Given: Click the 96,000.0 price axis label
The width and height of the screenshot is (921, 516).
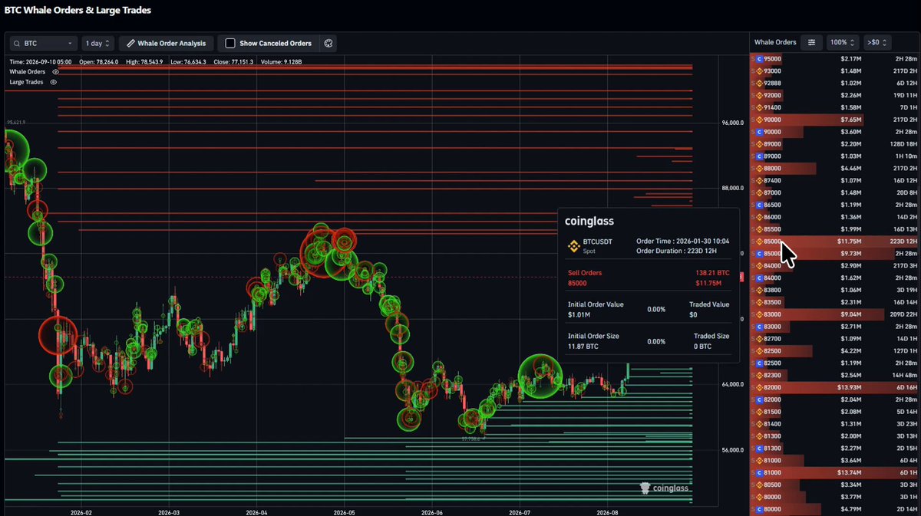Looking at the screenshot, I should [731, 123].
